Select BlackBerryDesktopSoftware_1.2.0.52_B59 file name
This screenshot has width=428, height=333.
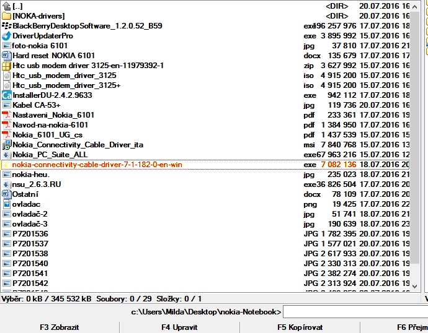[87, 26]
